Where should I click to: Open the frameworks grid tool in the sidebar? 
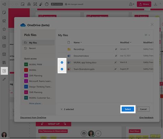click(4, 46)
